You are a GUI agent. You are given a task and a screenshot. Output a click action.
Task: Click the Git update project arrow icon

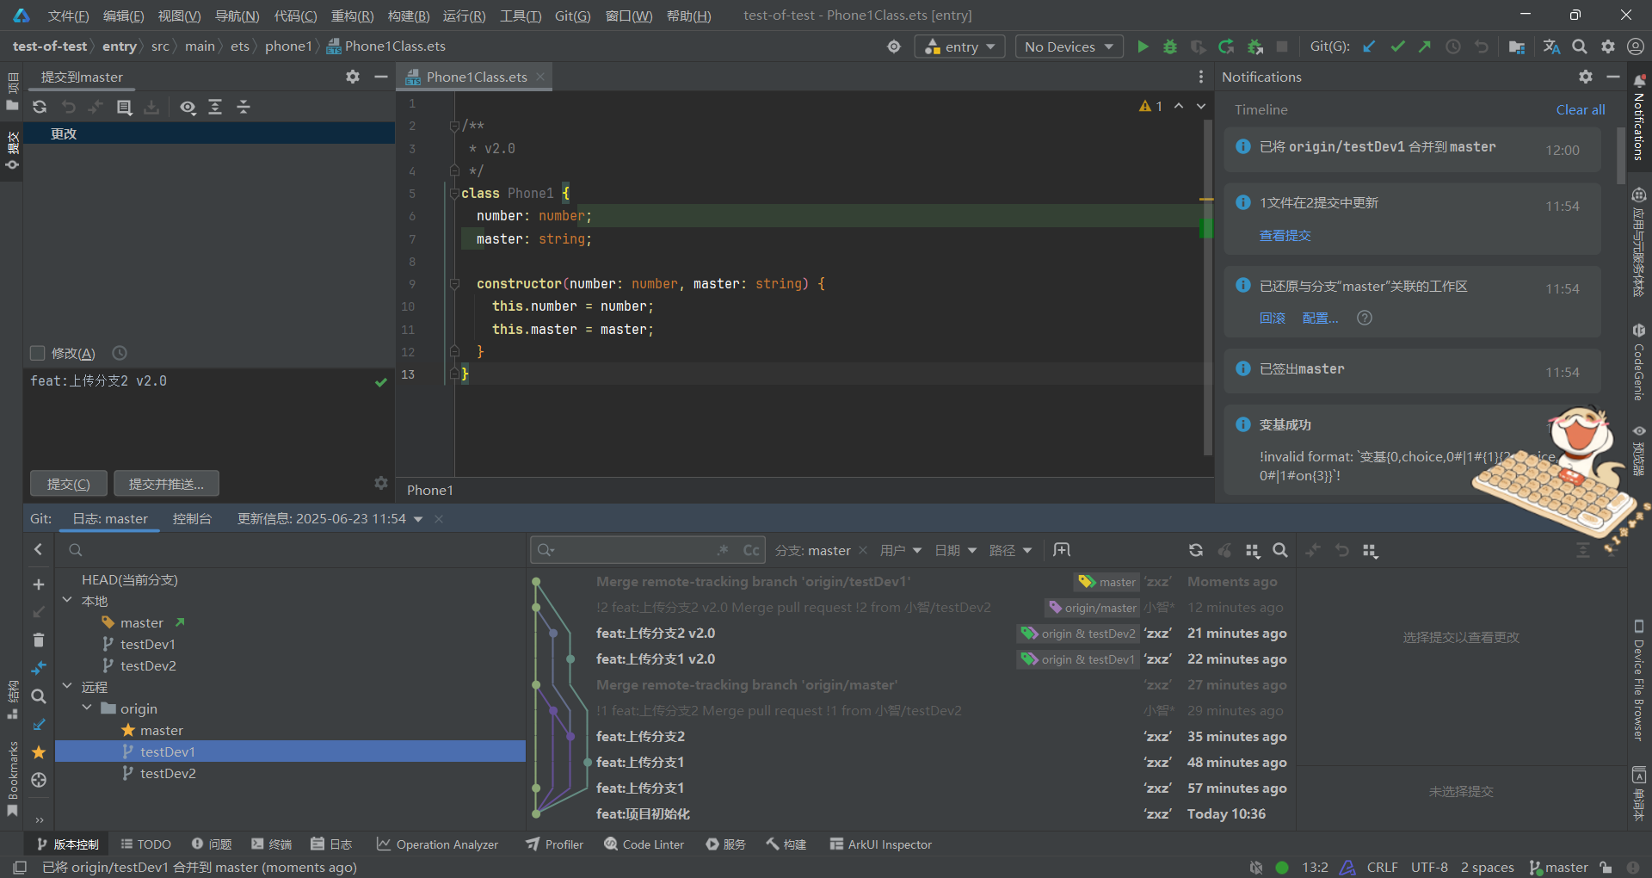[1369, 46]
